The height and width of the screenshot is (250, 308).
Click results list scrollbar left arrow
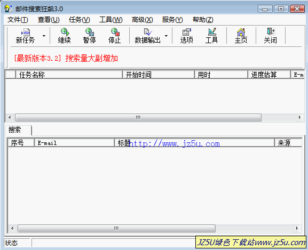point(12,228)
